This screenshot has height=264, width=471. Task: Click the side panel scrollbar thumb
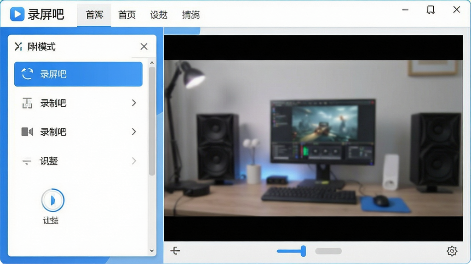(152, 121)
